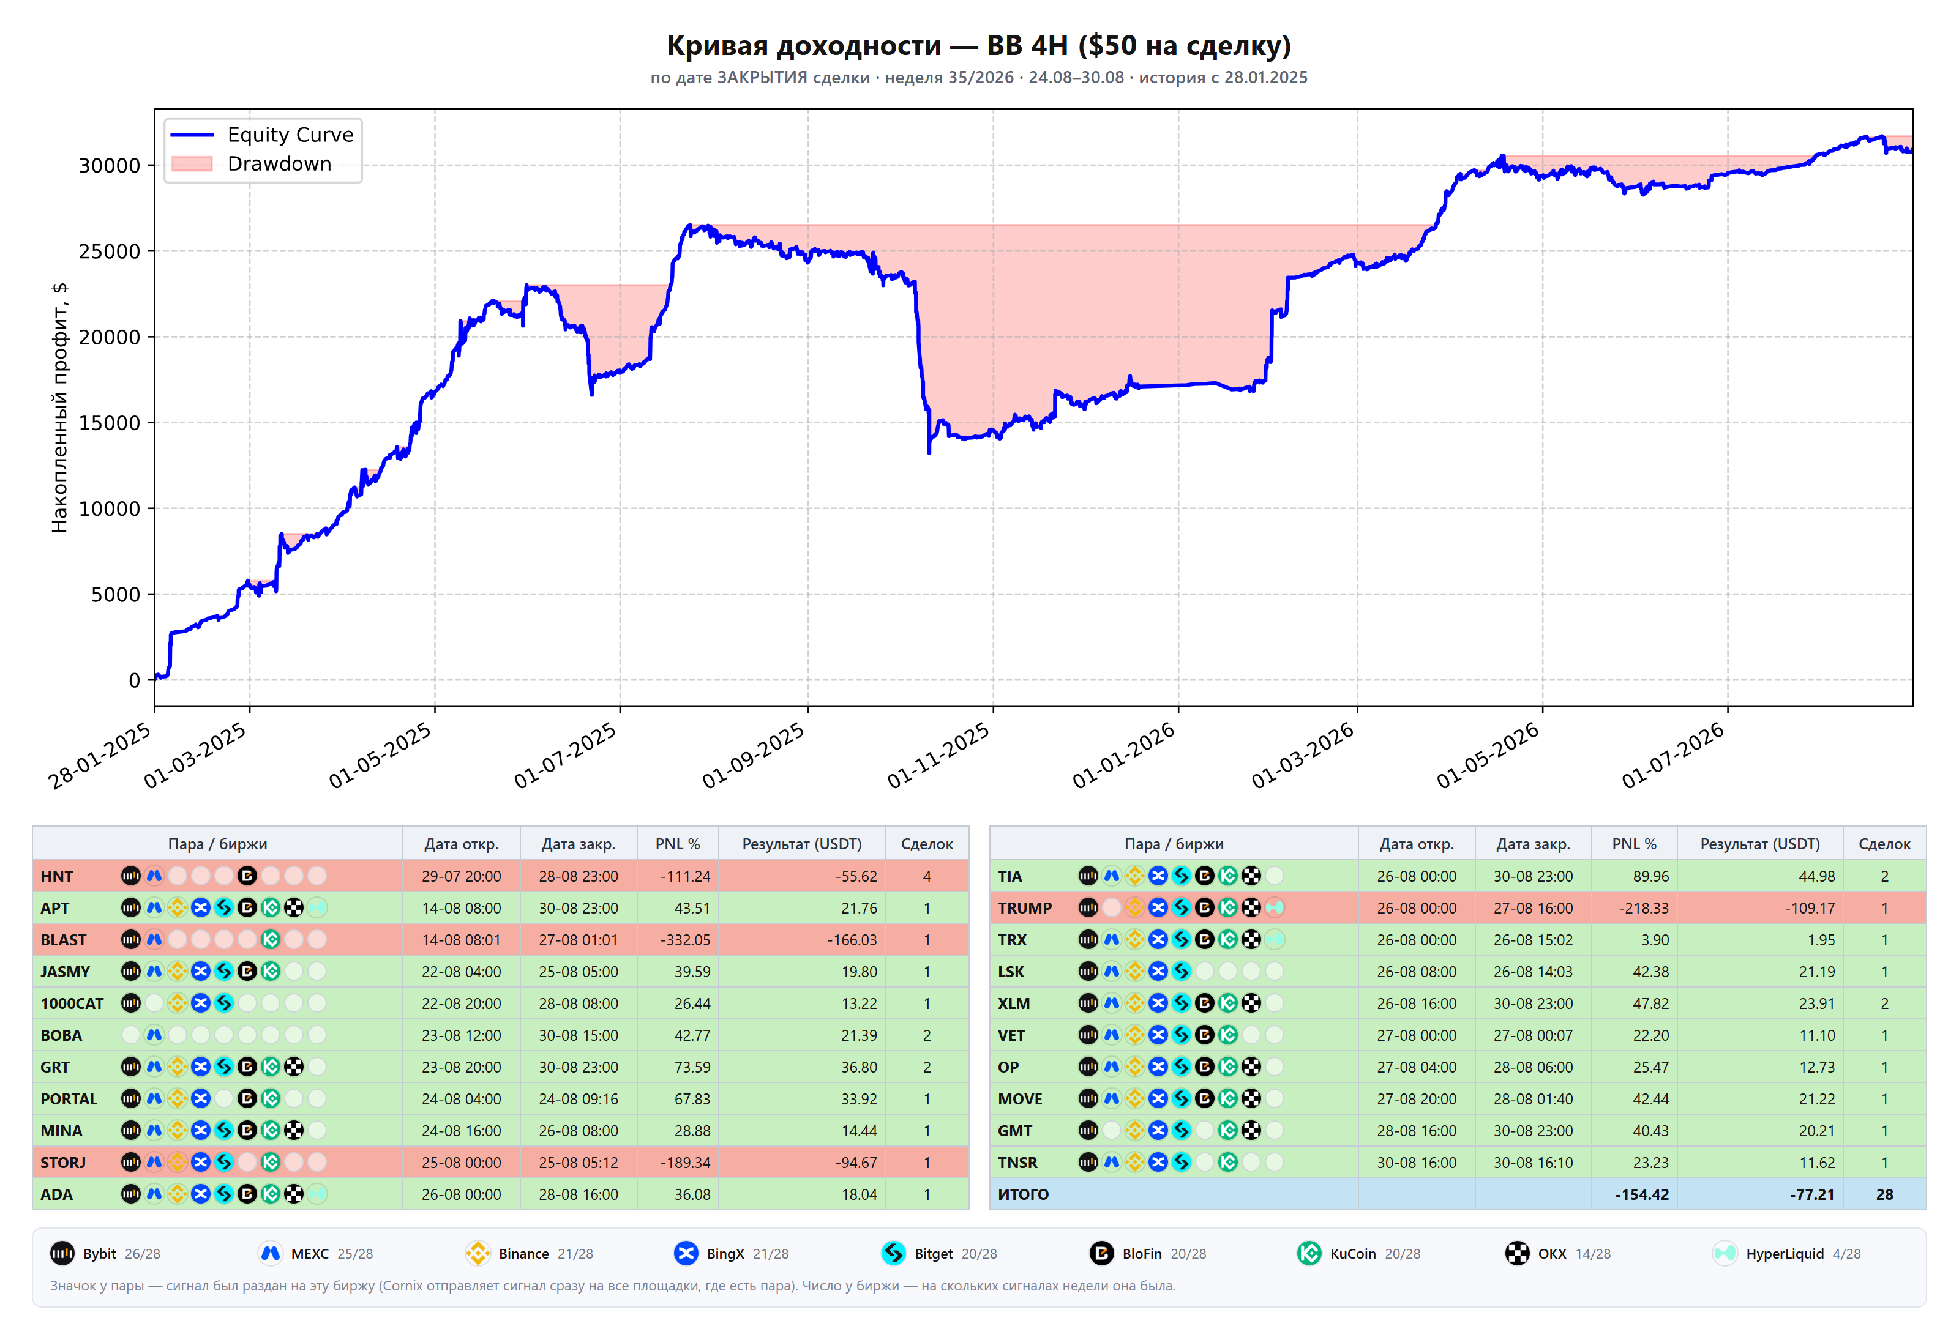Click the red Drawdown legend swatch
Viewport: 1959px width, 1329px height.
pos(192,163)
